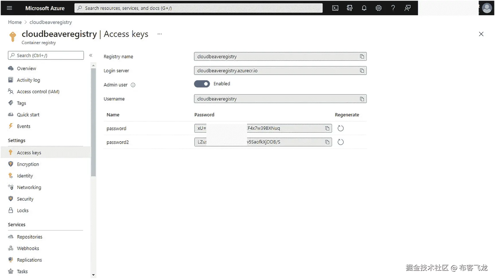Click the 'Enabled' label beside the toggle
This screenshot has width=495, height=279.
point(222,84)
